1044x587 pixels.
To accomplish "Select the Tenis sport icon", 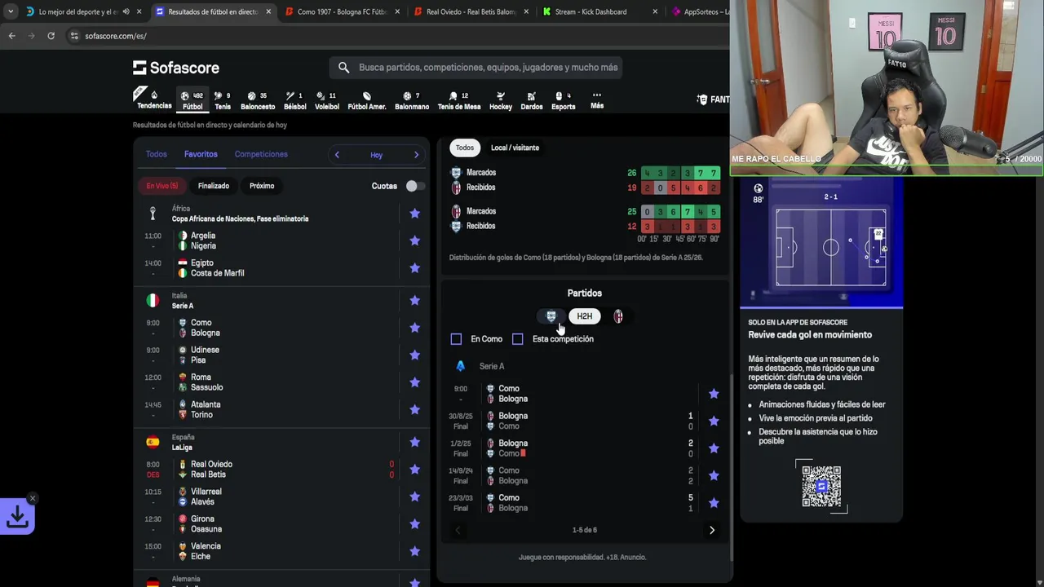I will tap(223, 100).
